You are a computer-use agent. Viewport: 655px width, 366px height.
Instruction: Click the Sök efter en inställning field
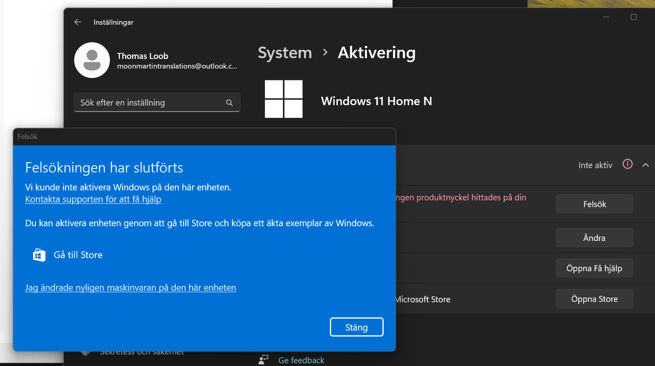[x=157, y=102]
